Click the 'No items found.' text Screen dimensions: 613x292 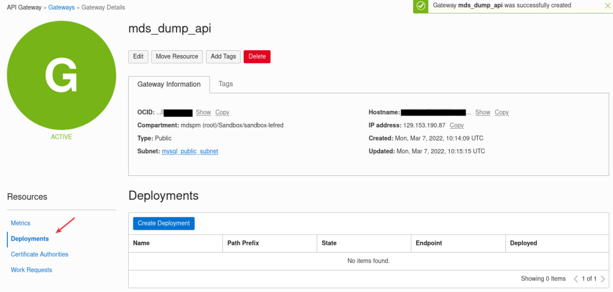coord(368,261)
